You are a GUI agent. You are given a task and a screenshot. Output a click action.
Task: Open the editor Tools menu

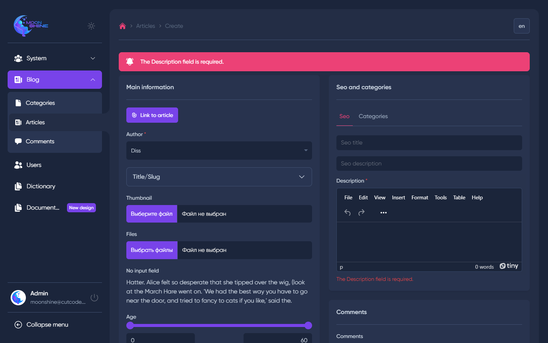pyautogui.click(x=441, y=197)
